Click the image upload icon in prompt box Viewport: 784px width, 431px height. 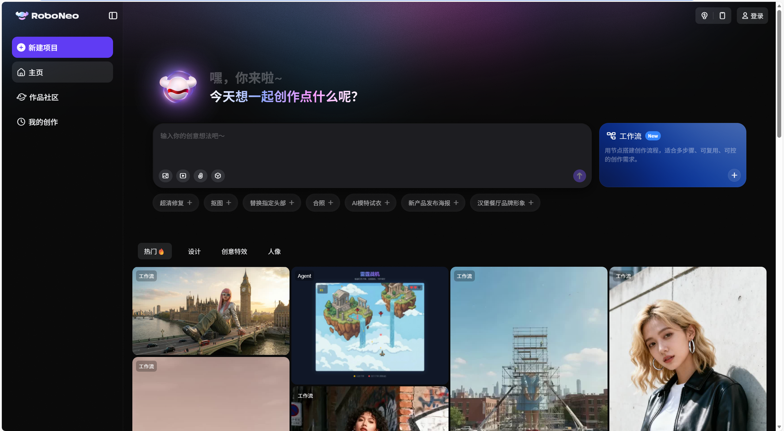coord(165,176)
